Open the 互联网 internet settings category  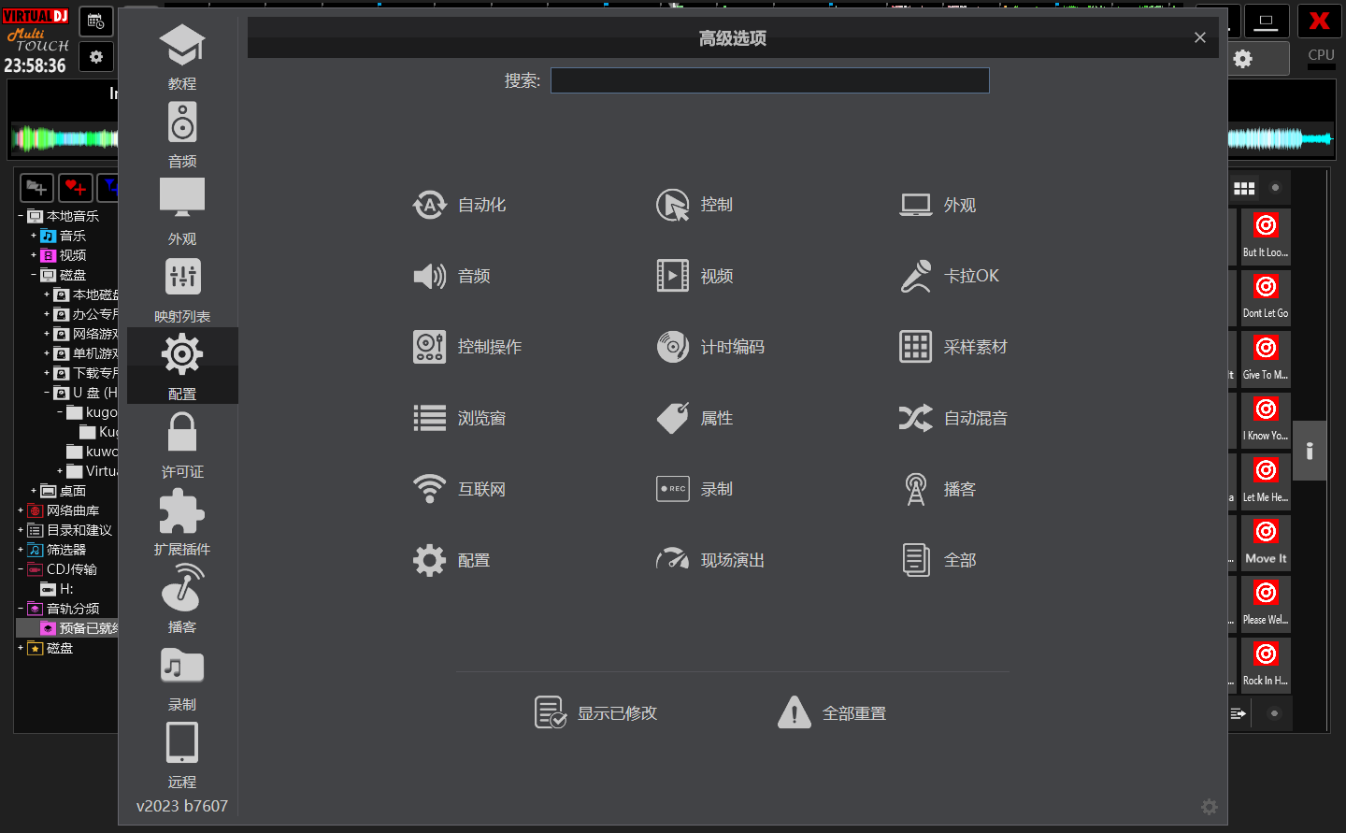point(460,489)
